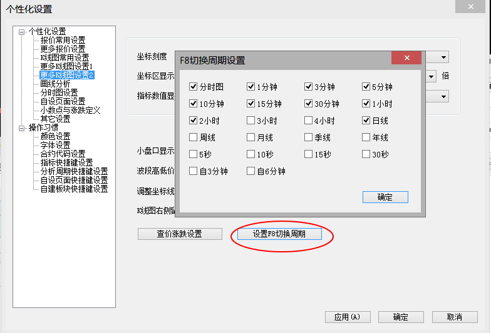Go to 自建板块快捷键设置 in the tree
Image resolution: width=491 pixels, height=333 pixels.
point(74,189)
